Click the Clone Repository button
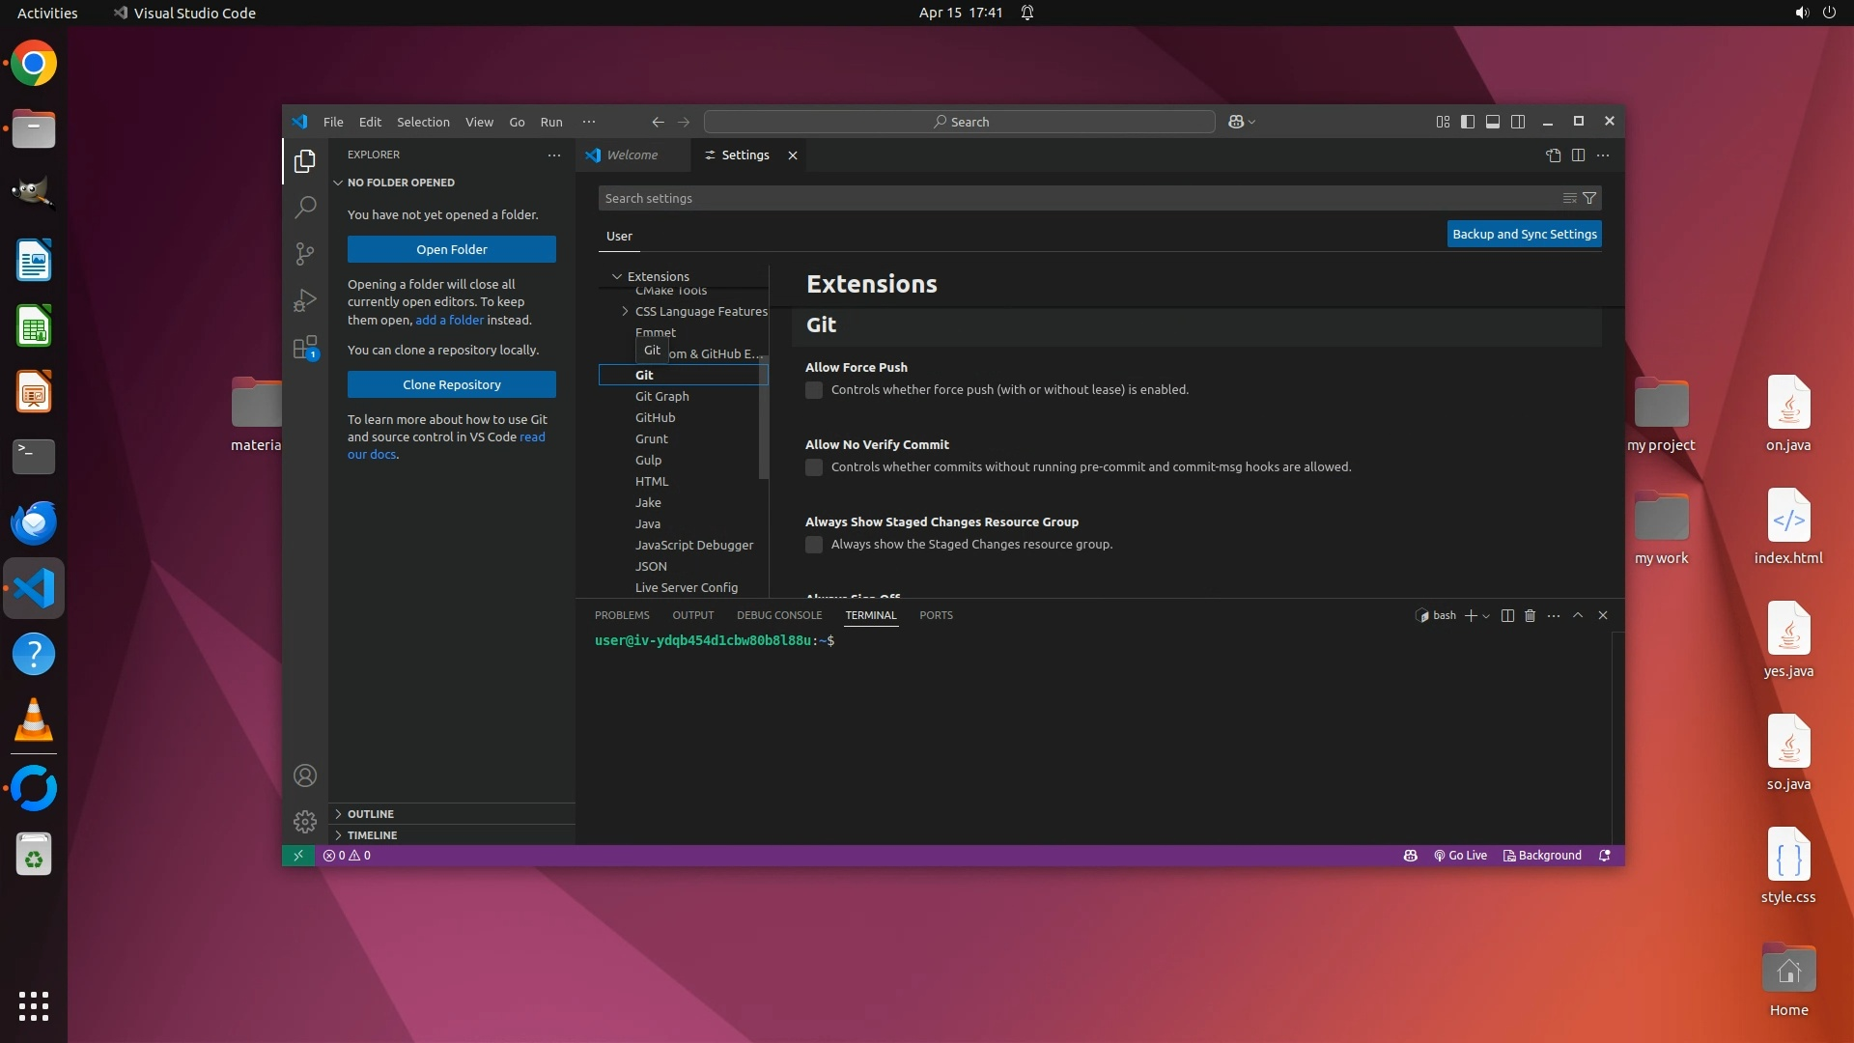This screenshot has width=1854, height=1043. pyautogui.click(x=451, y=384)
